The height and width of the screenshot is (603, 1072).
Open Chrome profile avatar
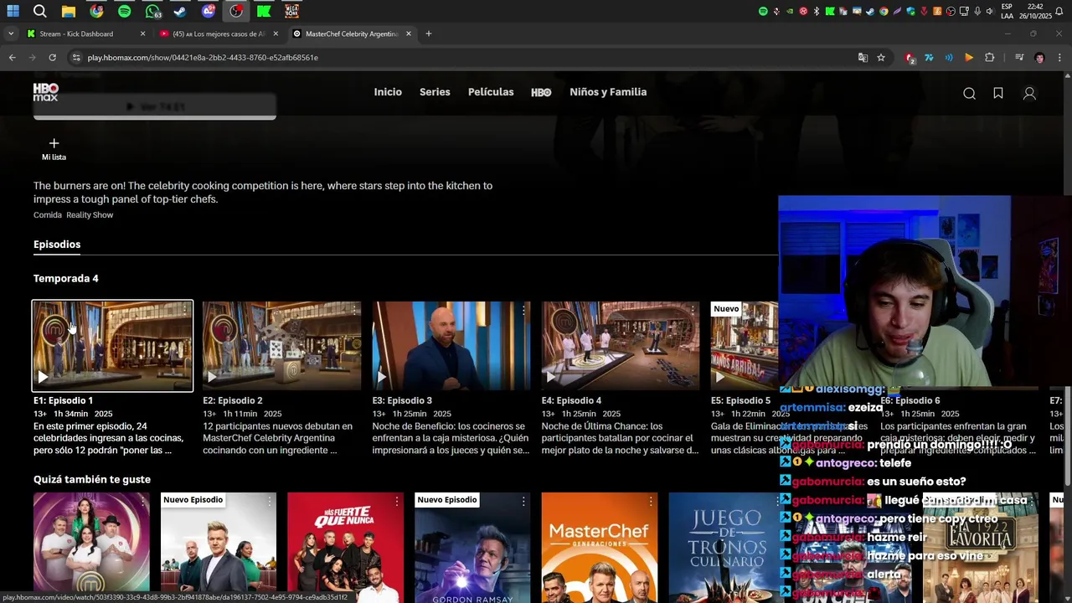point(1039,58)
